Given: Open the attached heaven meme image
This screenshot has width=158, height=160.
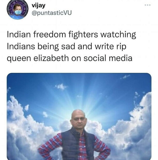Looking at the screenshot, I should click(79, 116).
